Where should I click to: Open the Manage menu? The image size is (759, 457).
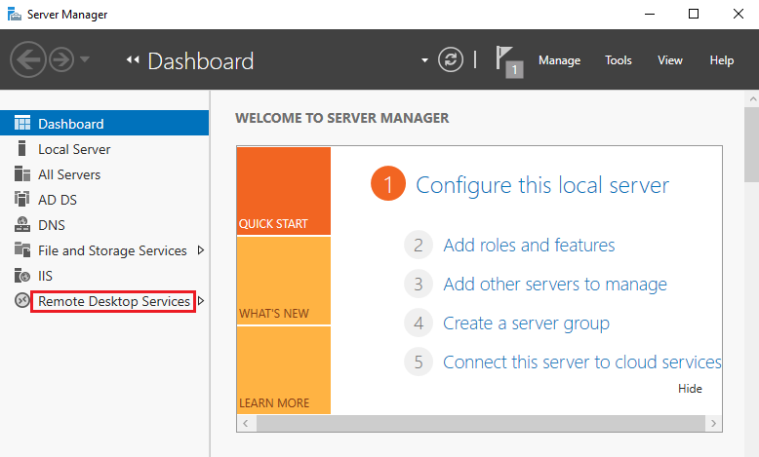(559, 60)
